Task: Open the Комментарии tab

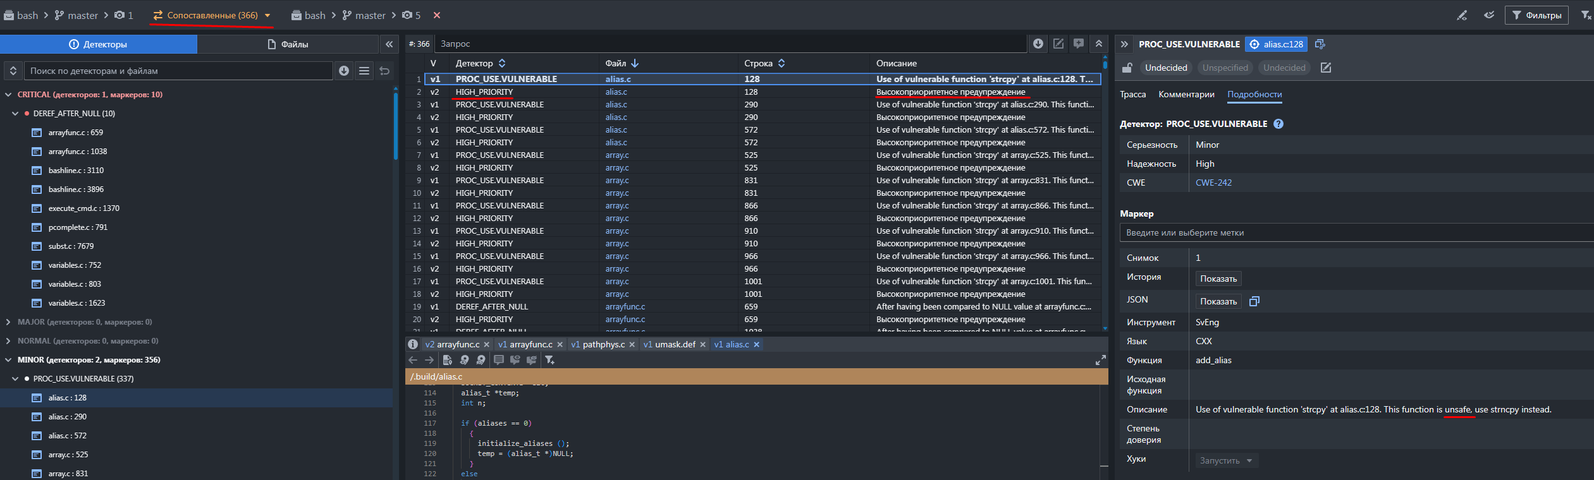Action: [1186, 94]
